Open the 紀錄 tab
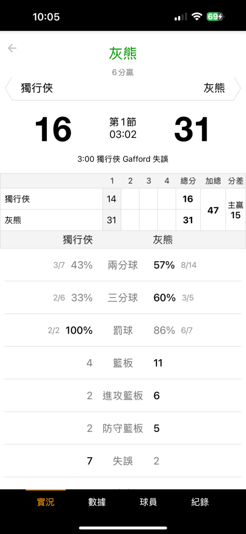The image size is (246, 534). pos(200,501)
